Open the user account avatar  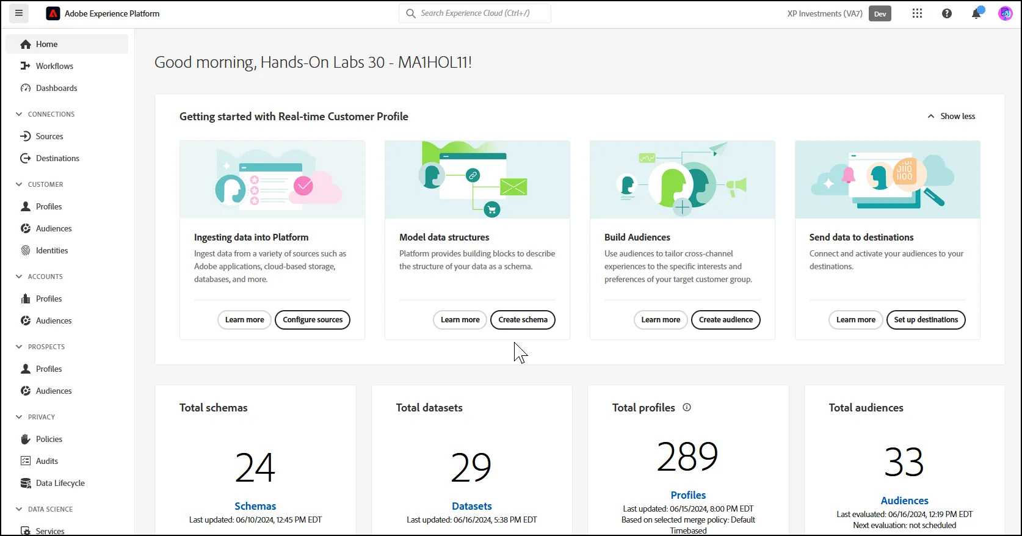[1005, 13]
